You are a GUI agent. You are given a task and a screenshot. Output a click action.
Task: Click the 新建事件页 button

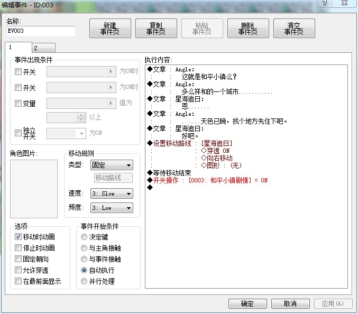tap(110, 29)
